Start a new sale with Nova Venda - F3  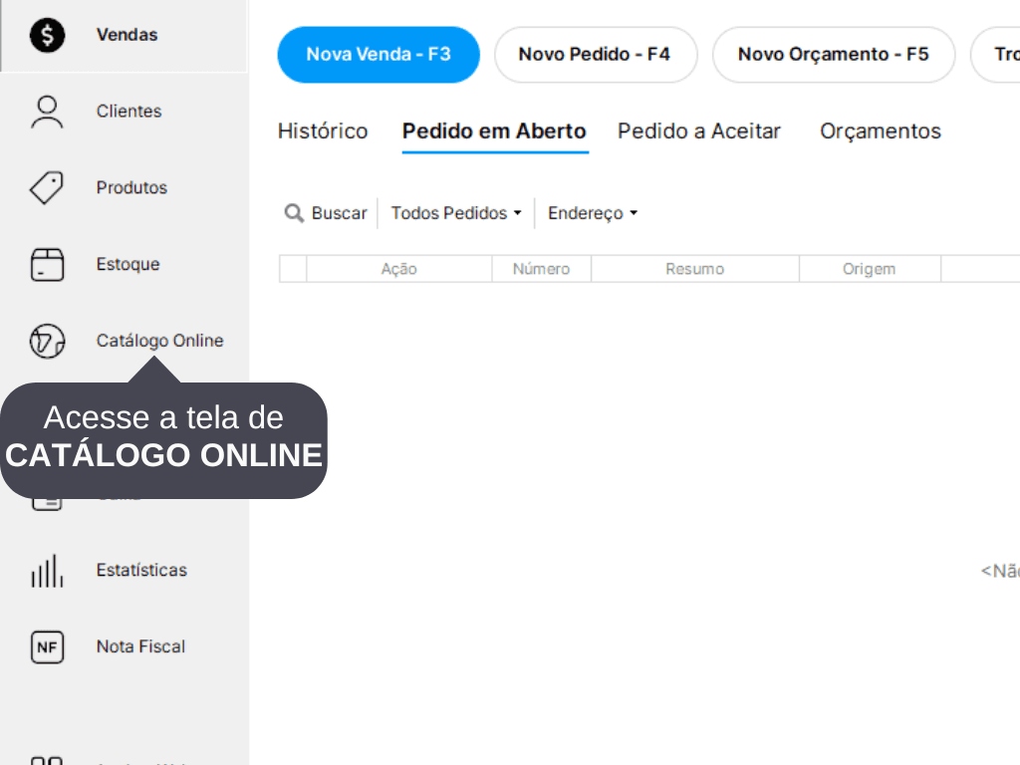[x=379, y=55]
